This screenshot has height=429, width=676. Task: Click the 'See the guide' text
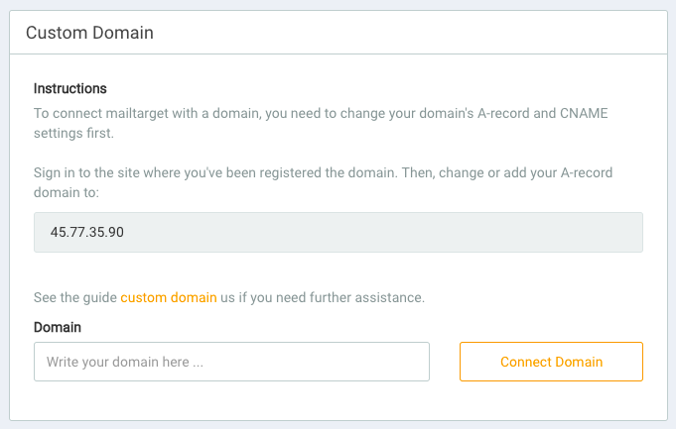click(x=75, y=297)
